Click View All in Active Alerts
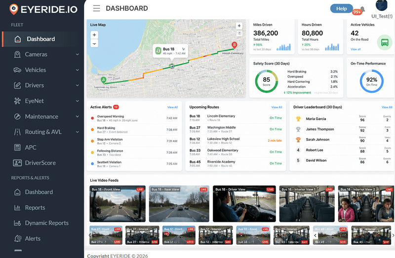This screenshot has width=395, height=258. pos(172,107)
